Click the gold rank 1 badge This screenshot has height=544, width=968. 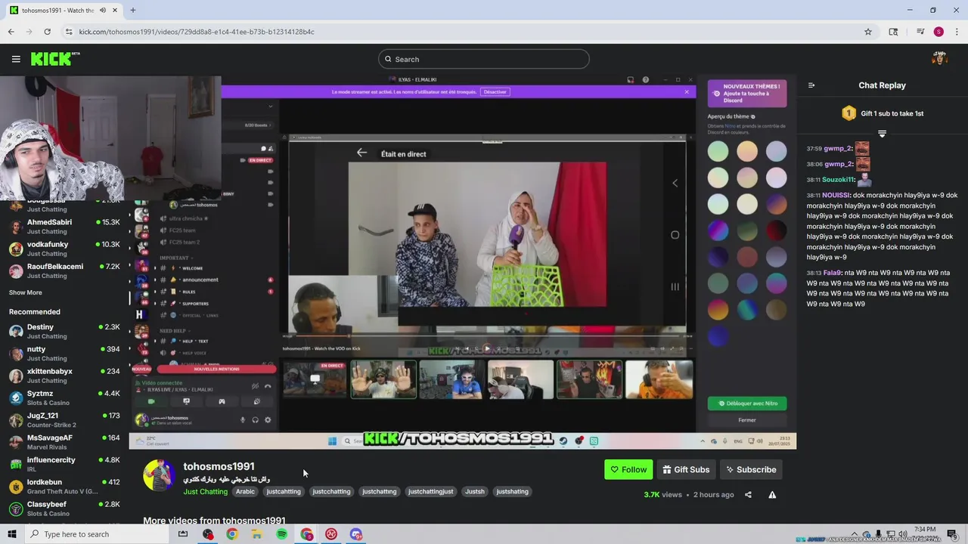[x=849, y=113]
